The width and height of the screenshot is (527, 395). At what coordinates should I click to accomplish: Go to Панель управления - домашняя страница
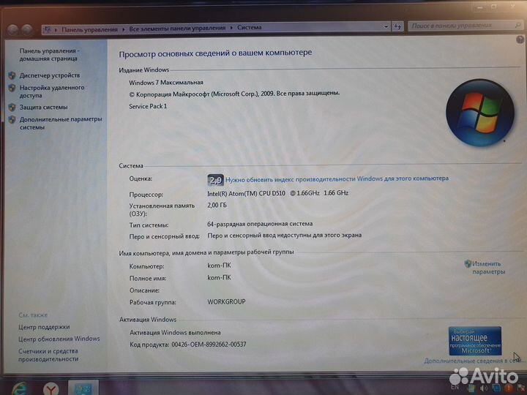pos(49,54)
